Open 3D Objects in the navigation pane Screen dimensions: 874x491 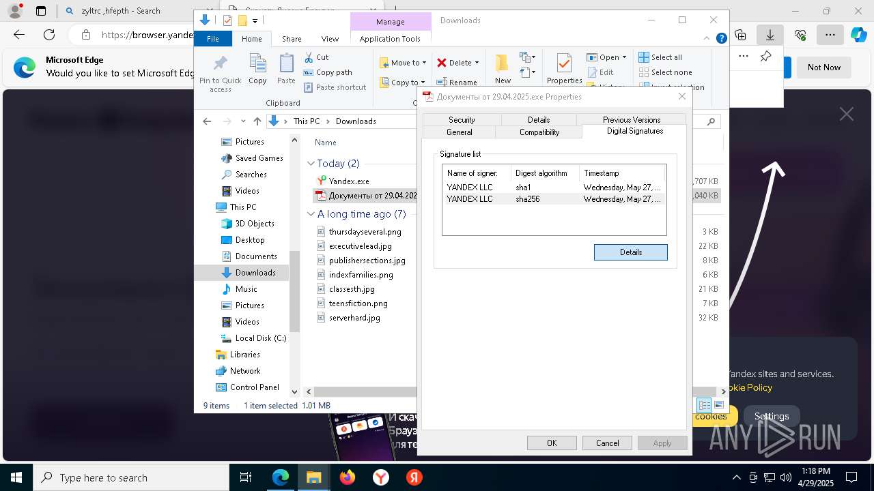(255, 224)
